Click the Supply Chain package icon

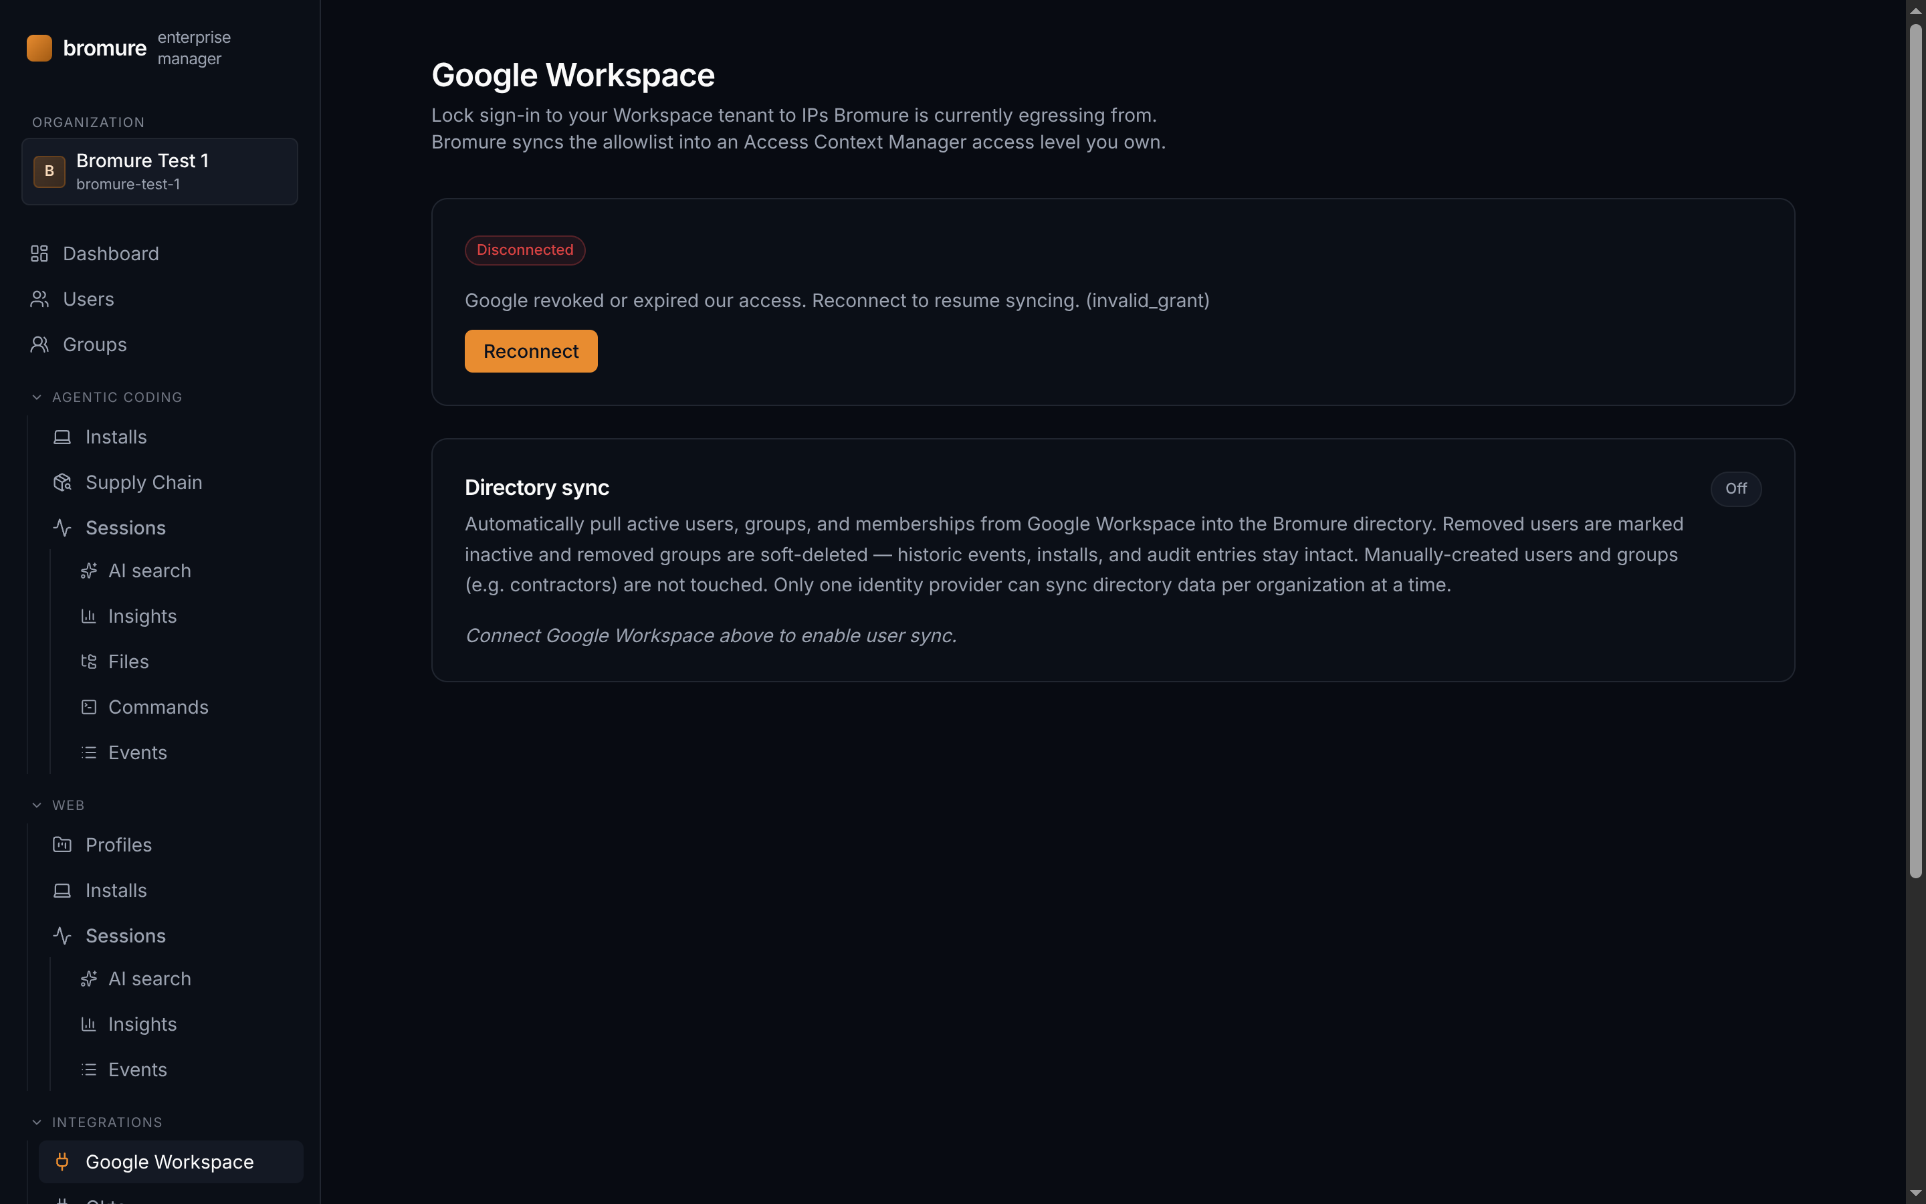point(62,482)
